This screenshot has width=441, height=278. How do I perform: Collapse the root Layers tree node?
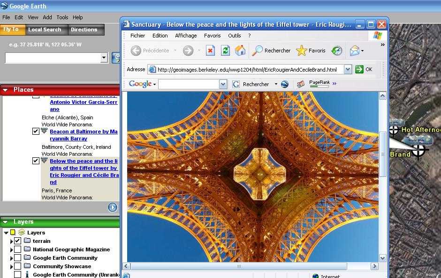coord(6,233)
